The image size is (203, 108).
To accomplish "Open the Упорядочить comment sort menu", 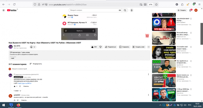I will coord(36,64).
